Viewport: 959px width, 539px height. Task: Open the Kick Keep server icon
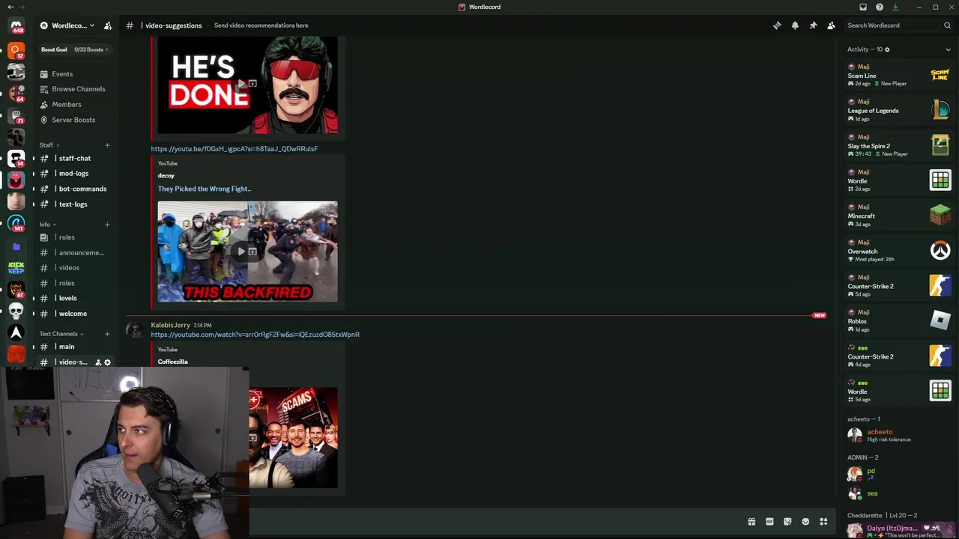pos(16,268)
